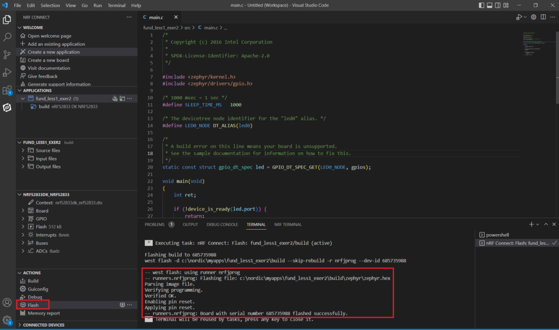This screenshot has height=330, width=559.
Task: Open the Run and Debug view
Action: tap(7, 73)
